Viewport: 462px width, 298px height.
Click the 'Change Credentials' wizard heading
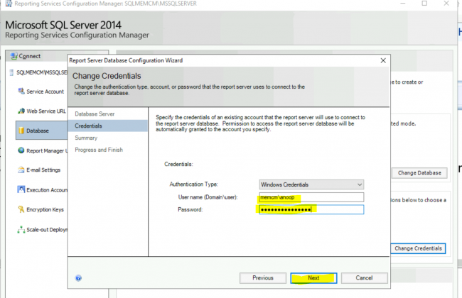point(107,76)
